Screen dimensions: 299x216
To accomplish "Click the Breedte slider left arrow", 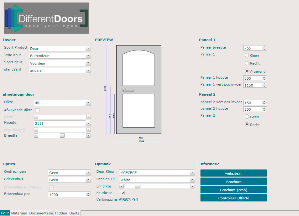I will click(x=36, y=135).
